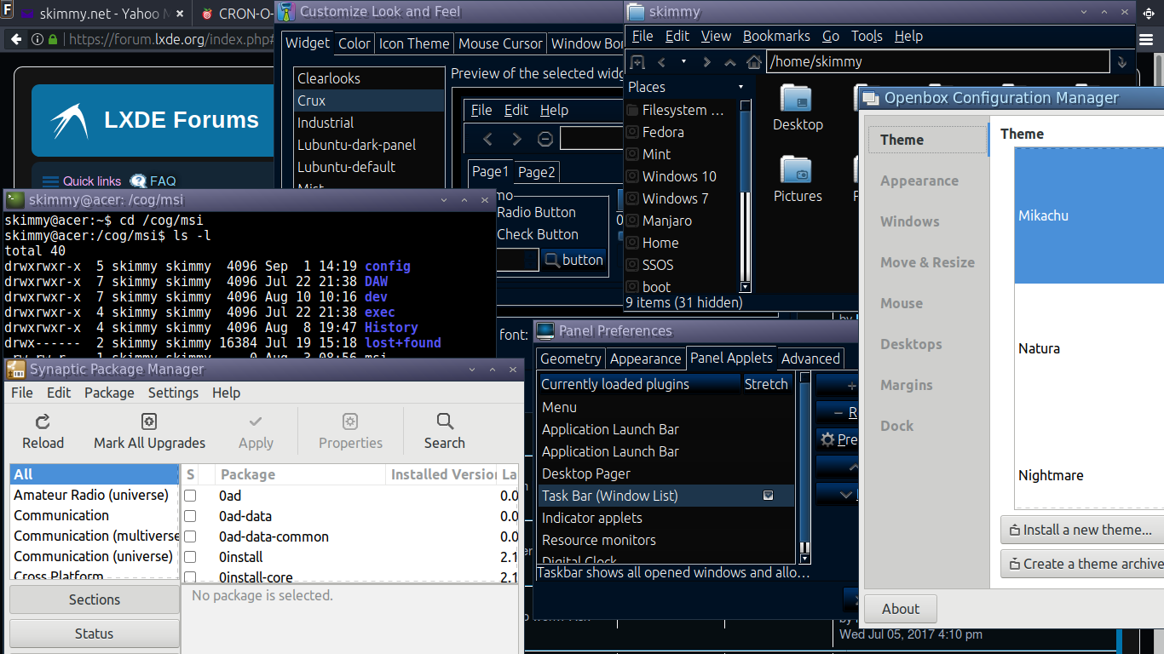Open the Appearance section in Openbox Configuration Manager
This screenshot has height=654, width=1164.
[919, 181]
